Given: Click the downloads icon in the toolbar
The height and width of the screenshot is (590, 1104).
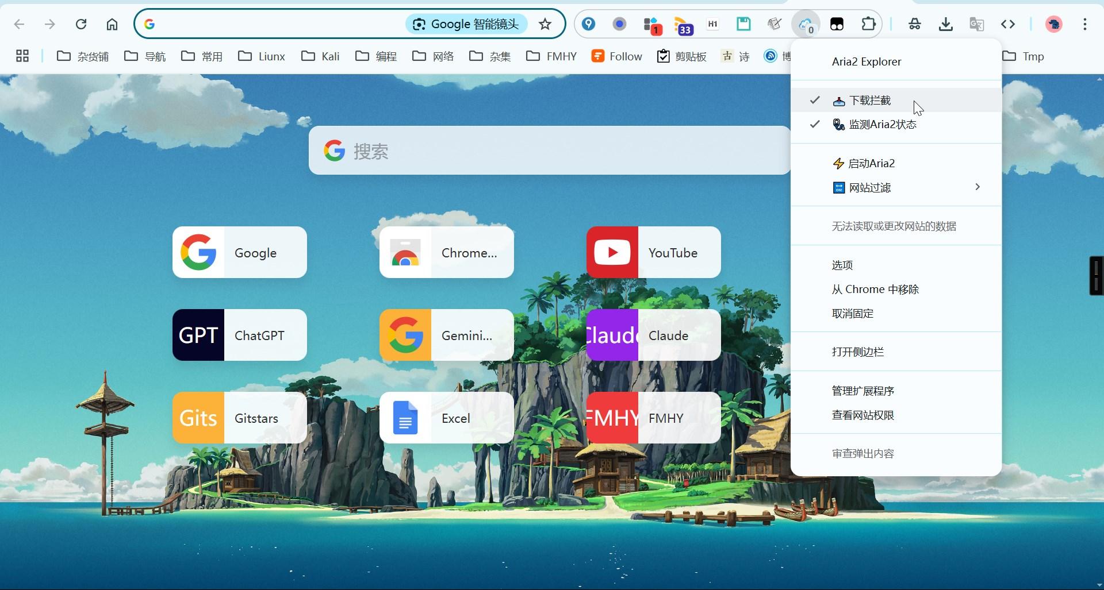Looking at the screenshot, I should tap(946, 24).
